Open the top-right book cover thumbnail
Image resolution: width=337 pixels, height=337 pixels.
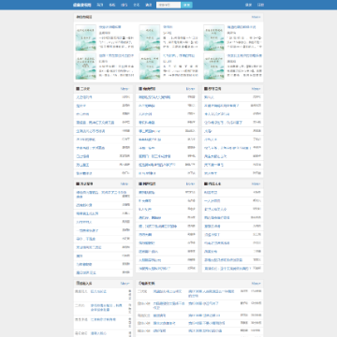click(213, 37)
